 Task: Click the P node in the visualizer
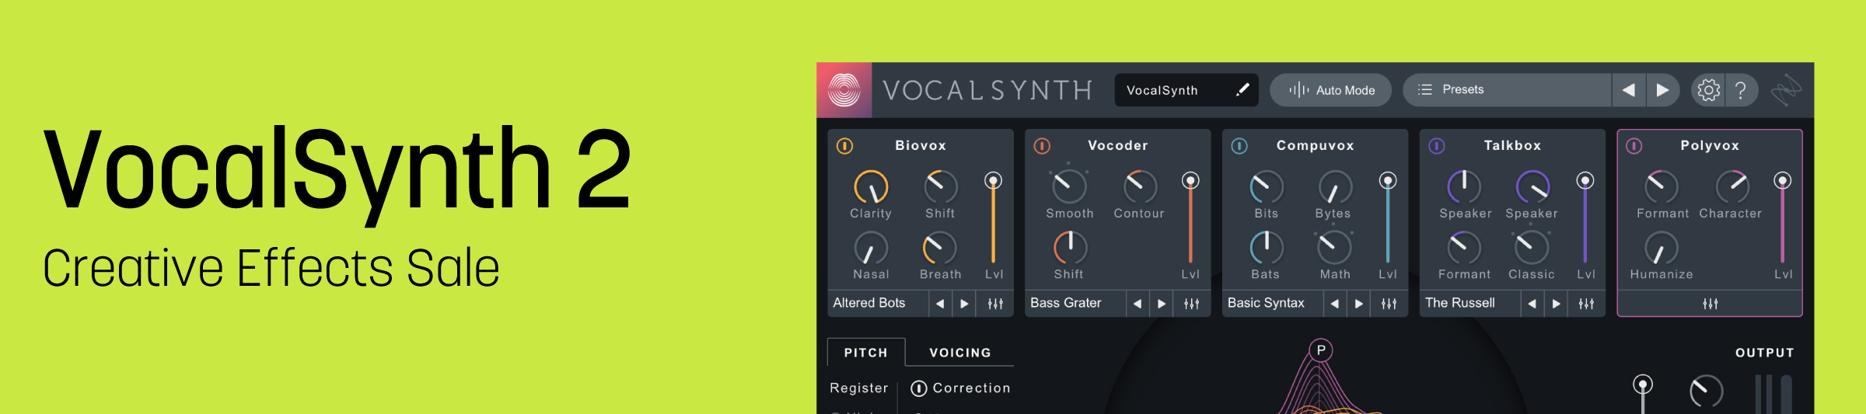pyautogui.click(x=1320, y=350)
